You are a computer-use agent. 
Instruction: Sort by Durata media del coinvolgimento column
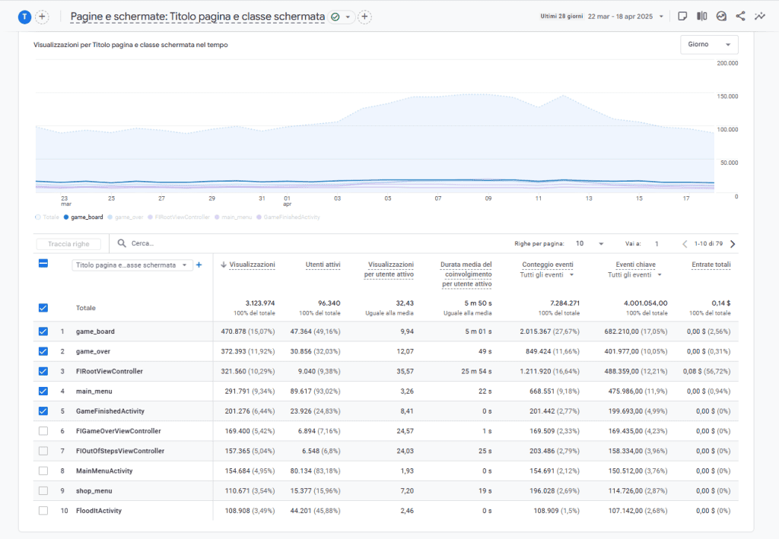click(466, 274)
